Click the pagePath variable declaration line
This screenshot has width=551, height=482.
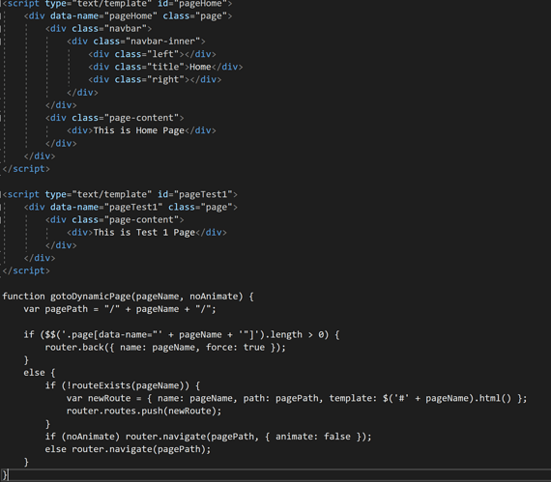[x=120, y=309]
